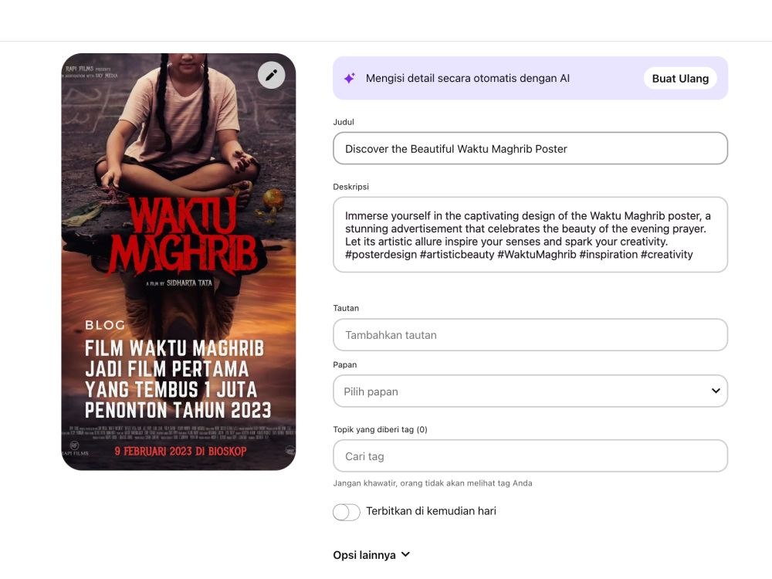Viewport: 772px width, 579px height.
Task: Select the Waktu Maghrib poster image
Action: tap(179, 262)
